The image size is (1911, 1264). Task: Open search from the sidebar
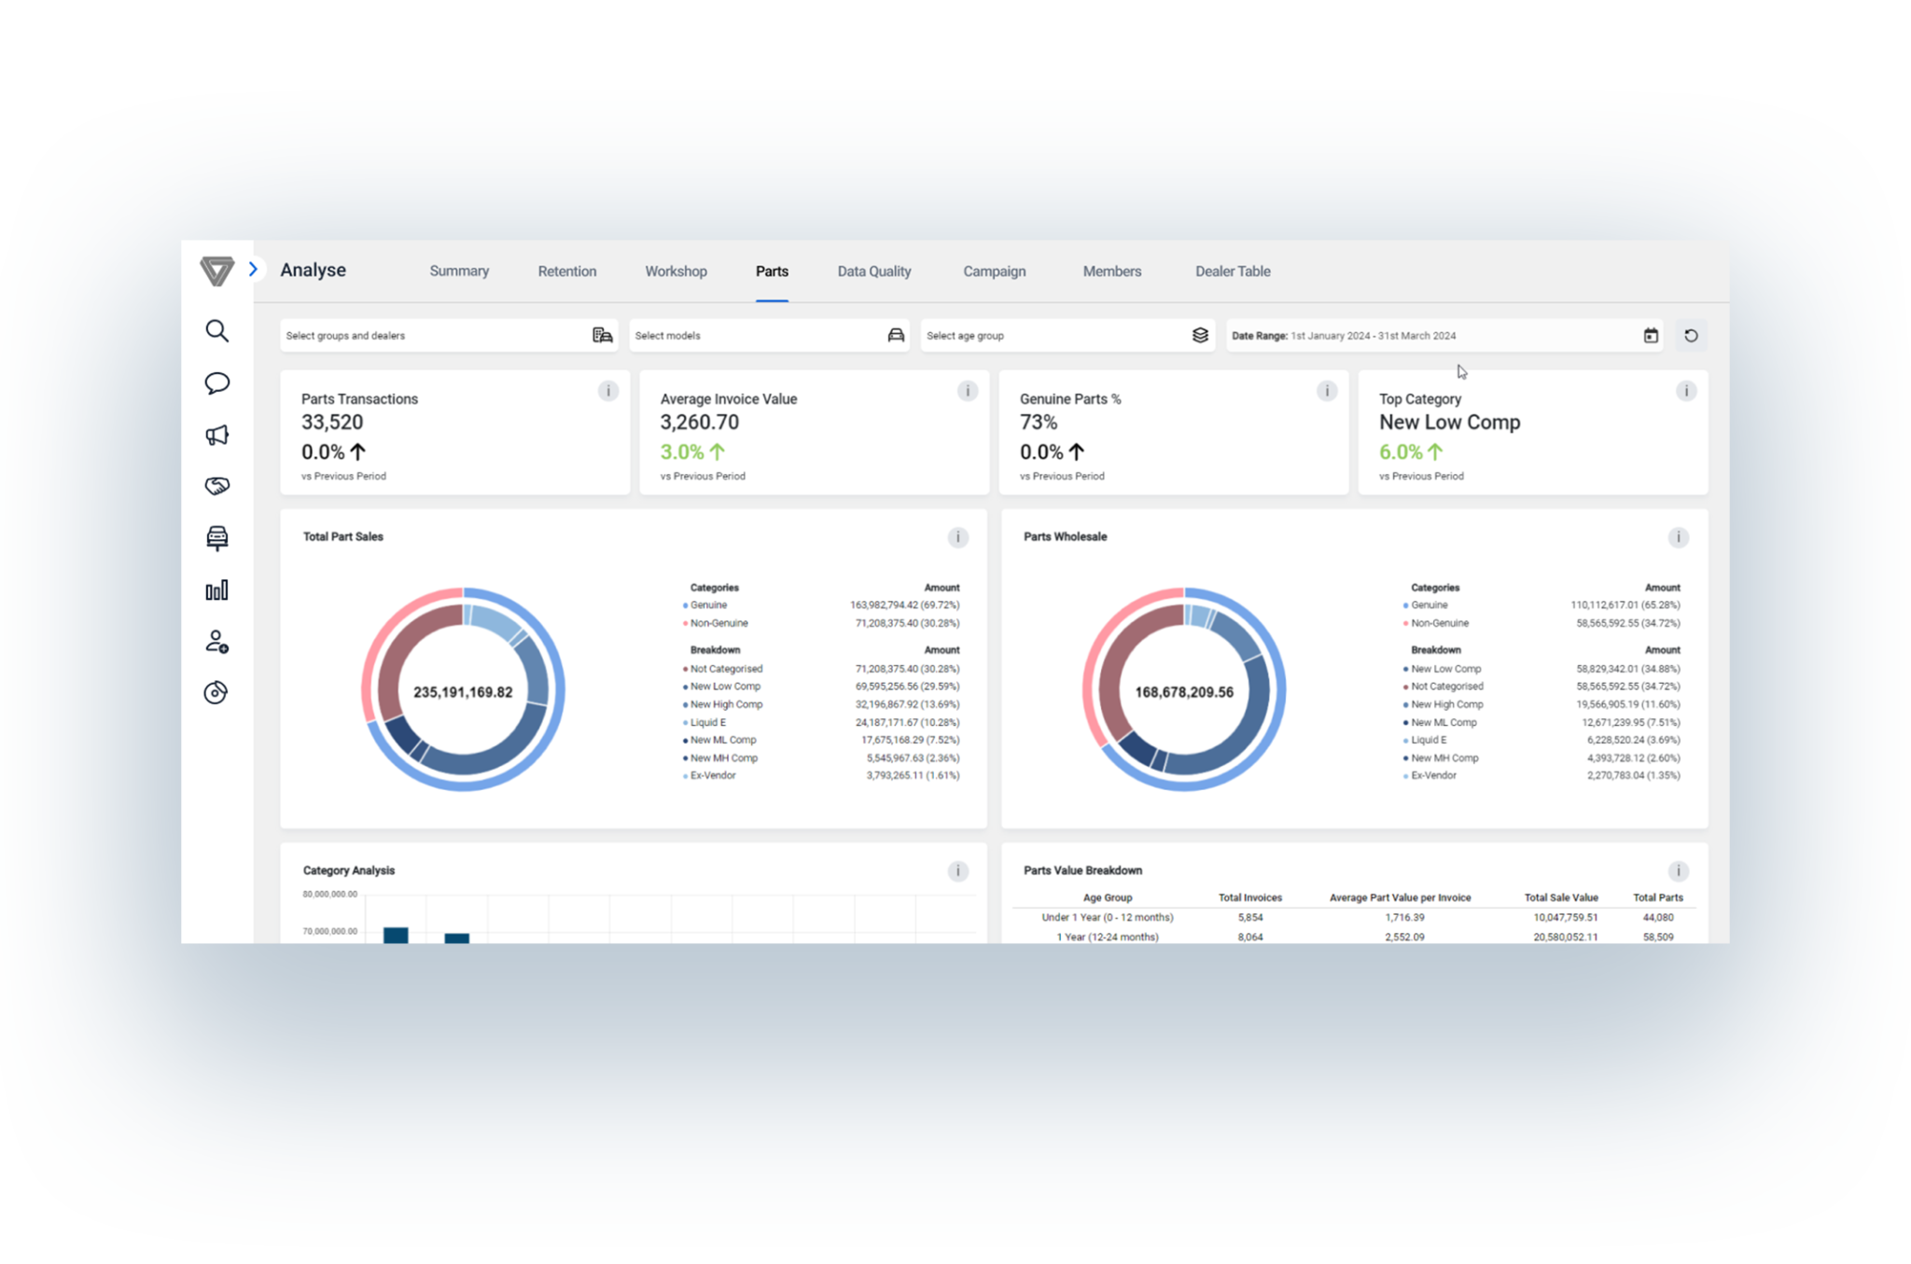point(216,331)
